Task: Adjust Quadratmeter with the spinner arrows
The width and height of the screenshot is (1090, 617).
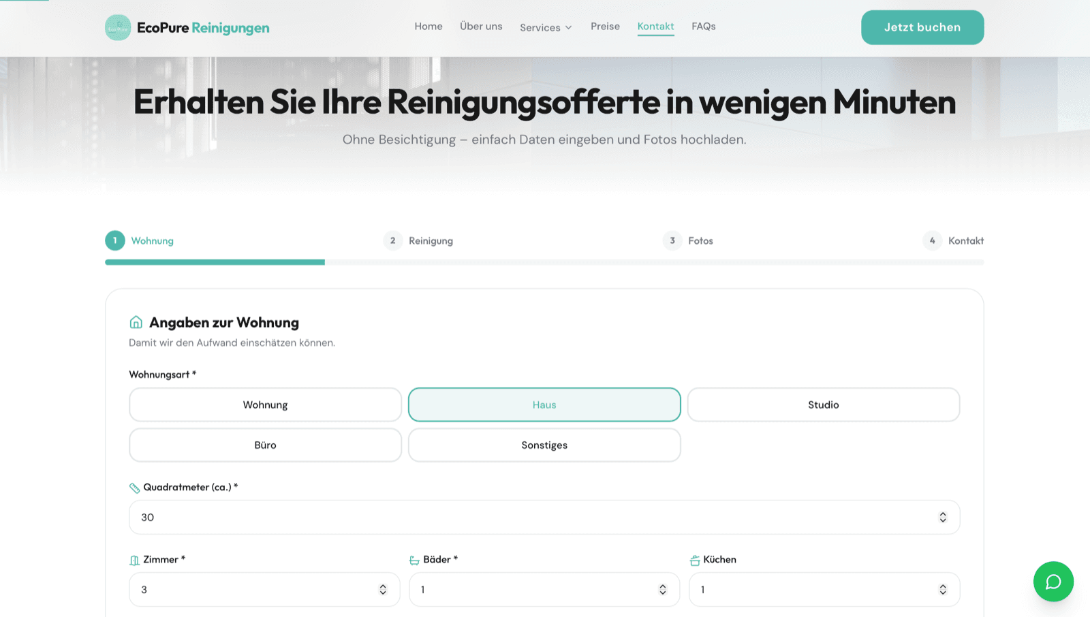Action: click(x=943, y=518)
